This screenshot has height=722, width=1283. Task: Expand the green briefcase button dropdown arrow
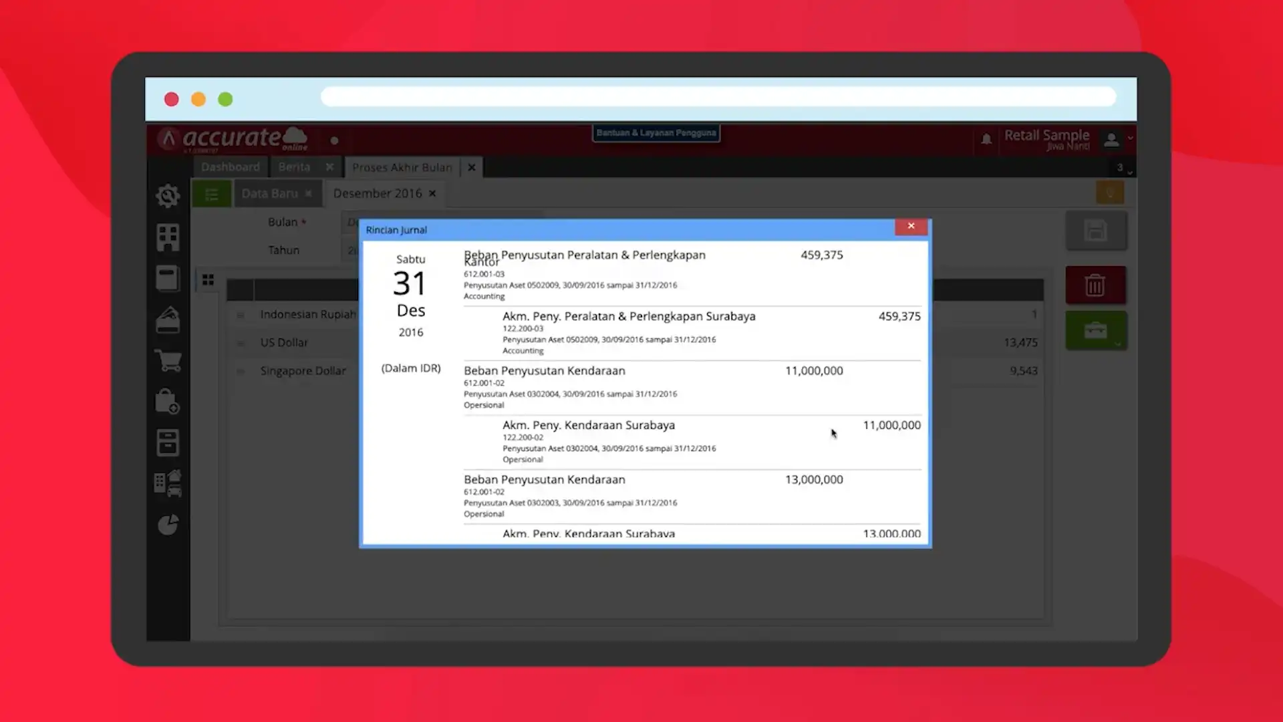[x=1117, y=344]
